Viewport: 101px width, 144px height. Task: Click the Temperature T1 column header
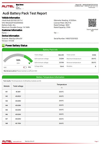point(62,86)
